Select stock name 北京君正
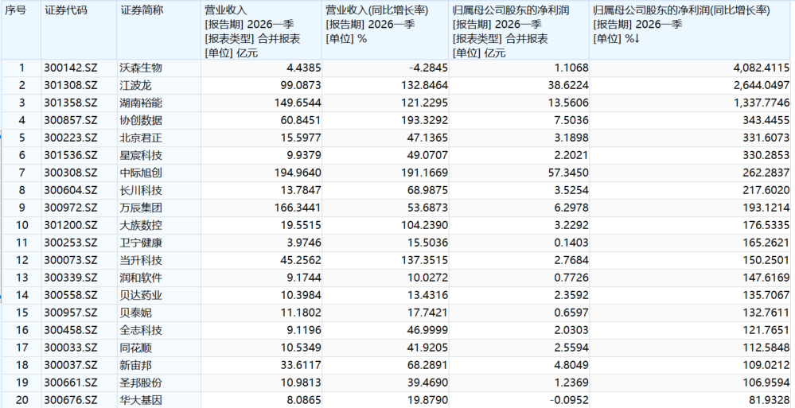Viewport: 795px width, 408px height. [142, 138]
